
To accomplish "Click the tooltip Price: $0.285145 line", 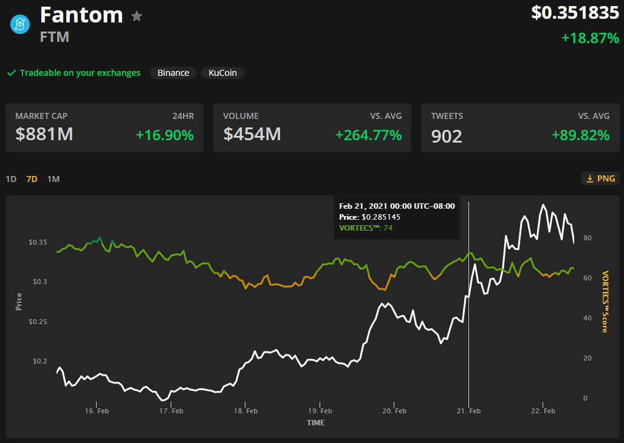I will click(x=369, y=217).
